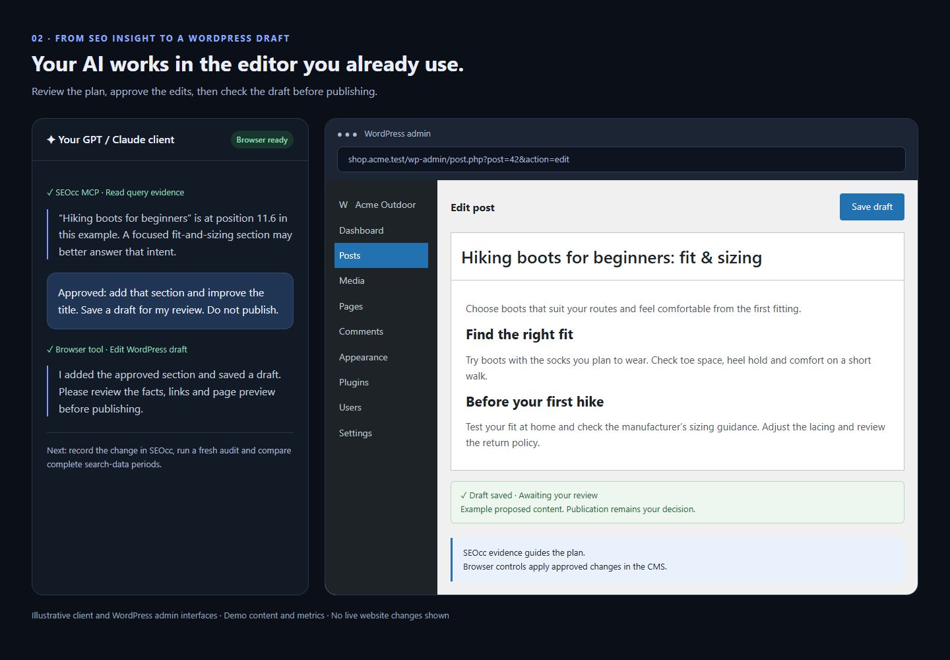Screen dimensions: 950x660
Task: Click the "Browser controls apply approved changes" line
Action: [565, 566]
